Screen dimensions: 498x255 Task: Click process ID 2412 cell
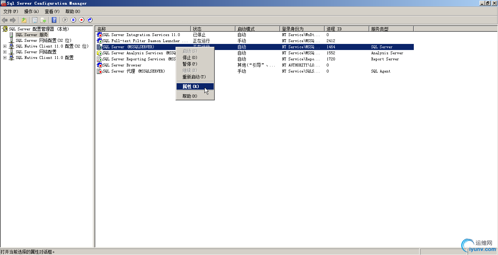click(x=331, y=41)
